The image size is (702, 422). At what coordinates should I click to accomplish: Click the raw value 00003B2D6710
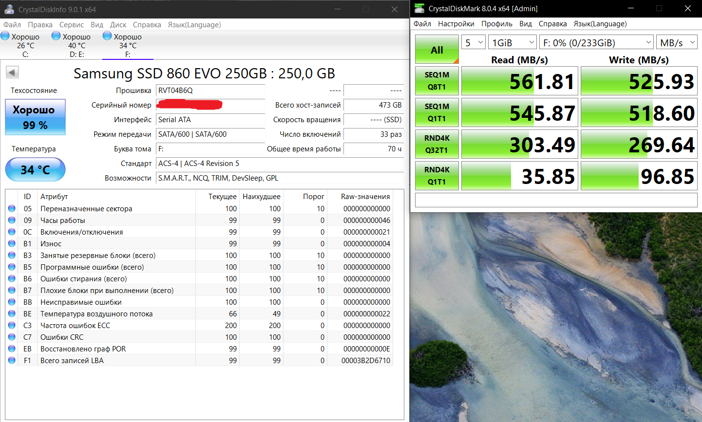point(366,361)
